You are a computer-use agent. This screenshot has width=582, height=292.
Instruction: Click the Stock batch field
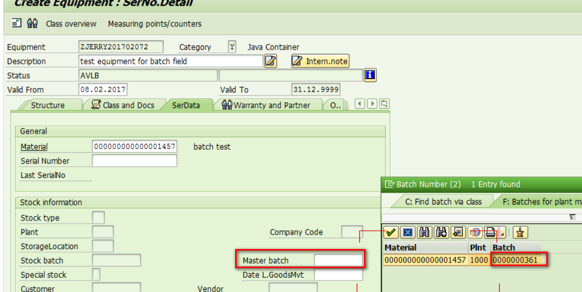(x=116, y=260)
